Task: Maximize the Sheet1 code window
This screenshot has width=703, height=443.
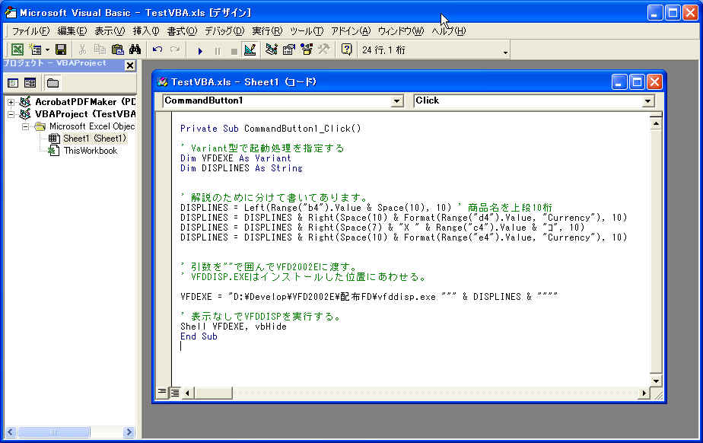Action: (637, 82)
